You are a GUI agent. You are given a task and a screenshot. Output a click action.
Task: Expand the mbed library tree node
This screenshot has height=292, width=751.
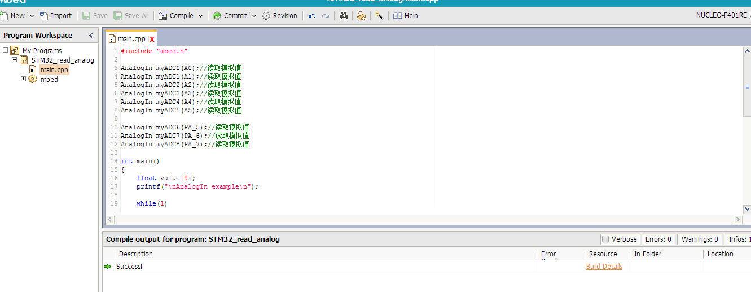coord(24,79)
